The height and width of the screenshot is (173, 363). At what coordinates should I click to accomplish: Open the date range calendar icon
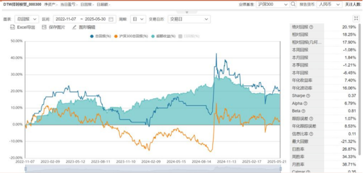[111, 19]
